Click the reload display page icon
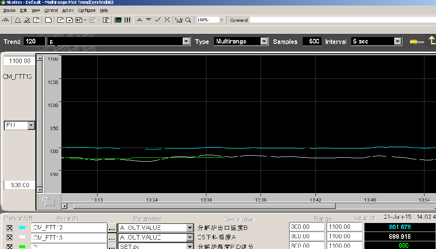 (106, 20)
